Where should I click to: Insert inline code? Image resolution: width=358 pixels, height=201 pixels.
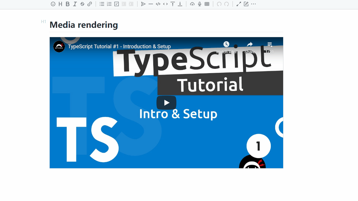click(165, 4)
